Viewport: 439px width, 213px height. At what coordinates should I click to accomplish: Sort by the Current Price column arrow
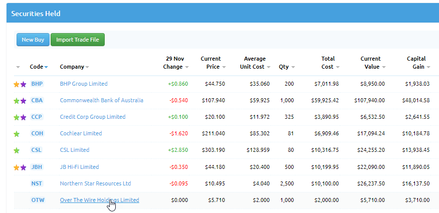tap(225, 67)
